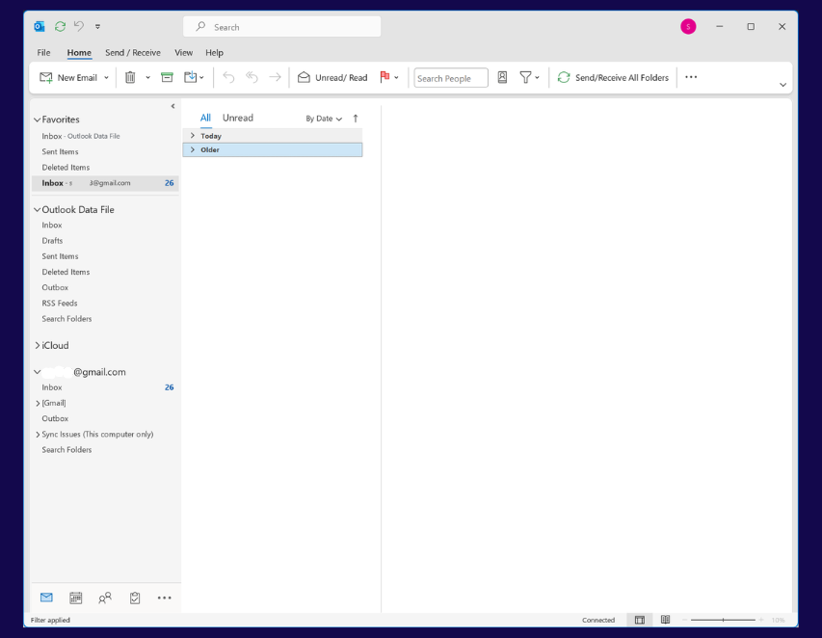Expand the Today message group
The width and height of the screenshot is (822, 638).
[x=193, y=136]
